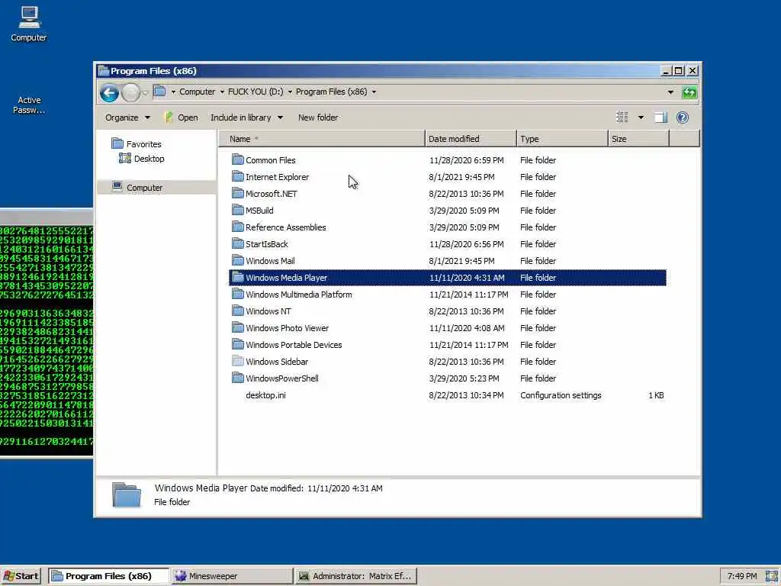Click the Common Files date 11/28/2020 6:59 PM
781x586 pixels.
click(466, 160)
